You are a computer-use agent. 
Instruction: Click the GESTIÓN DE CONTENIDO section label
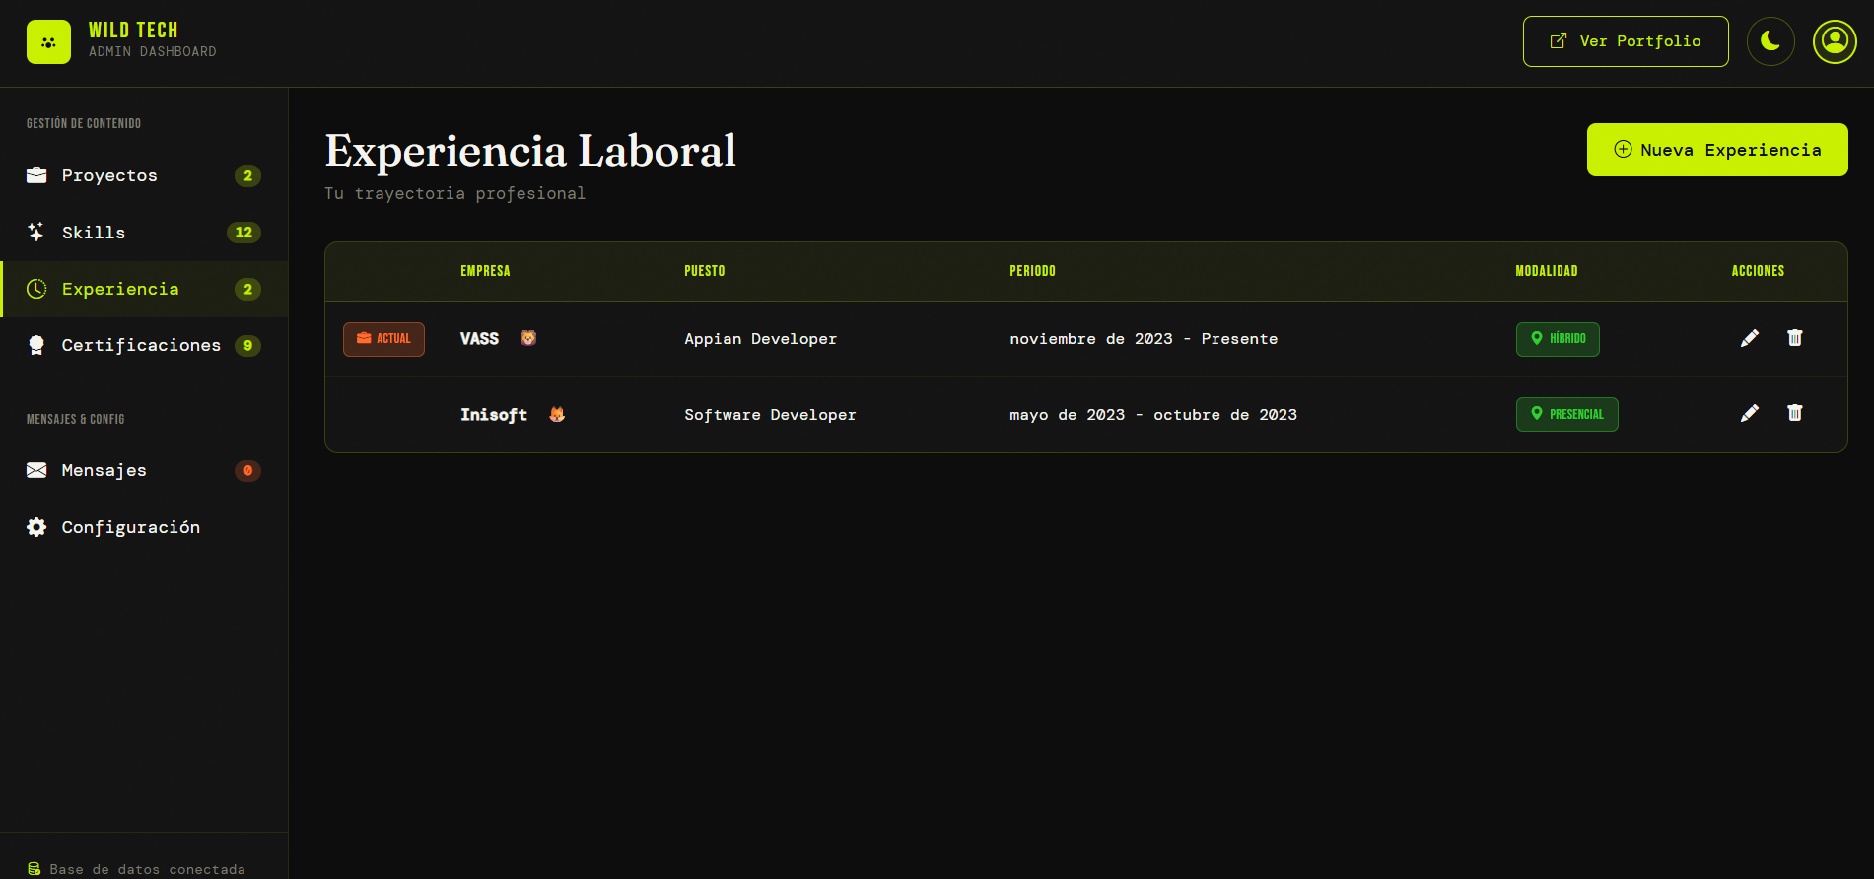pos(84,123)
